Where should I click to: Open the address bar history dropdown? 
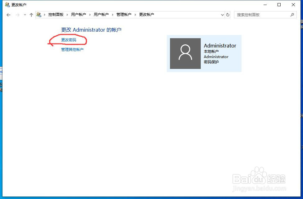222,15
